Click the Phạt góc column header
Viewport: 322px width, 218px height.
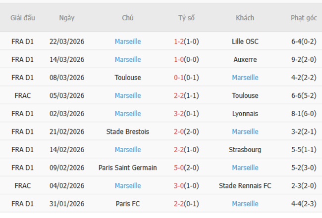point(303,18)
